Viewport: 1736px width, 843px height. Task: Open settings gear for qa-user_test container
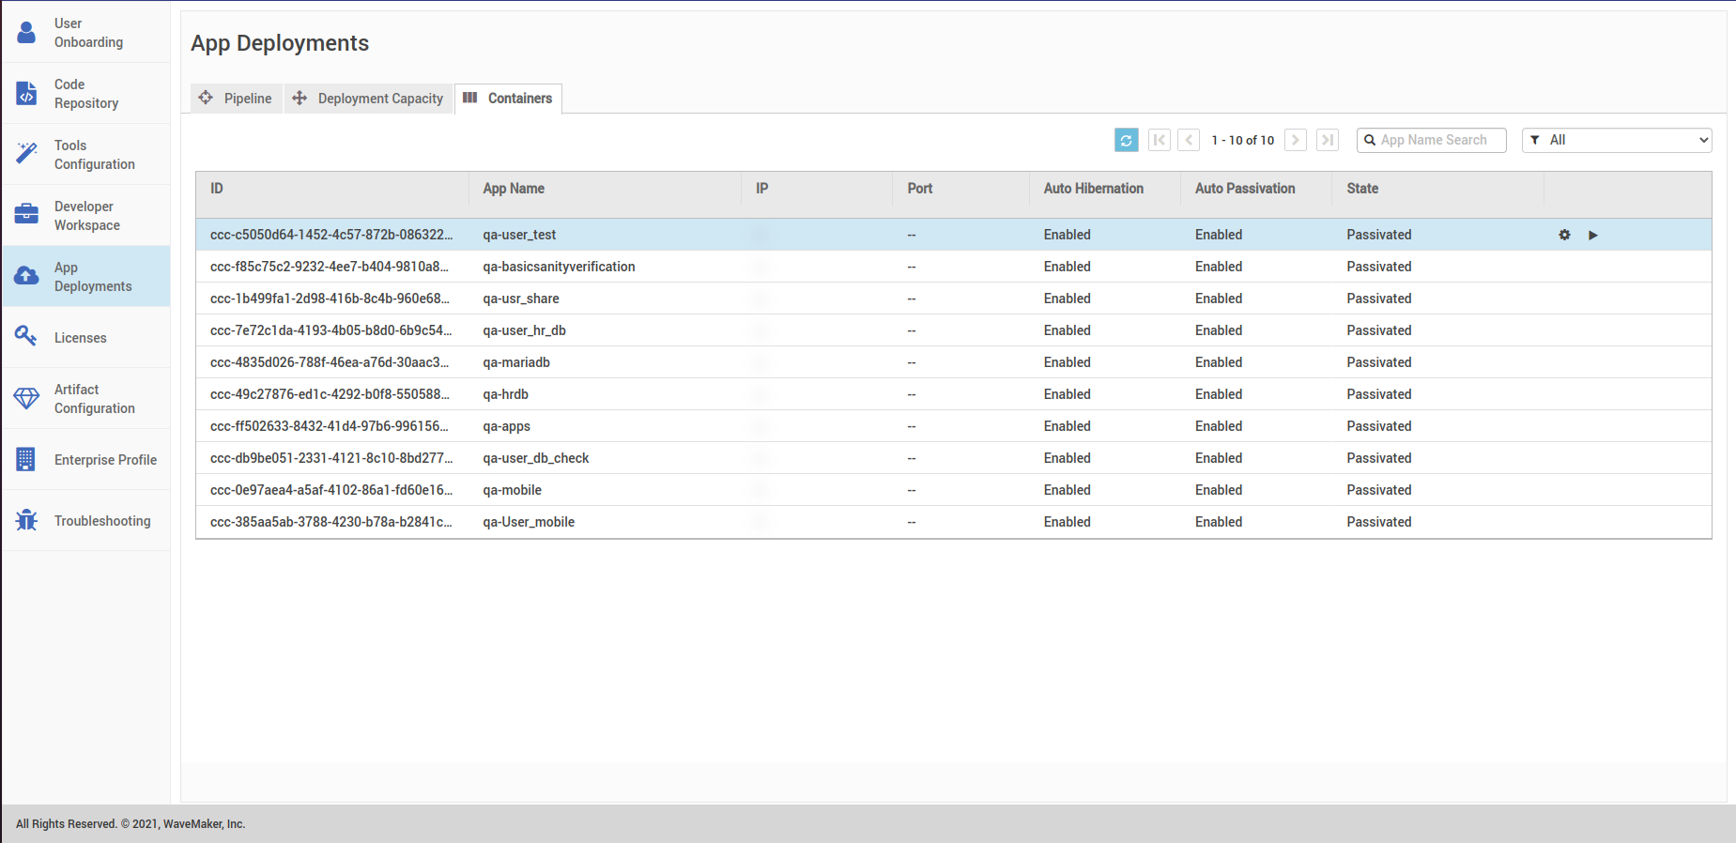coord(1564,235)
